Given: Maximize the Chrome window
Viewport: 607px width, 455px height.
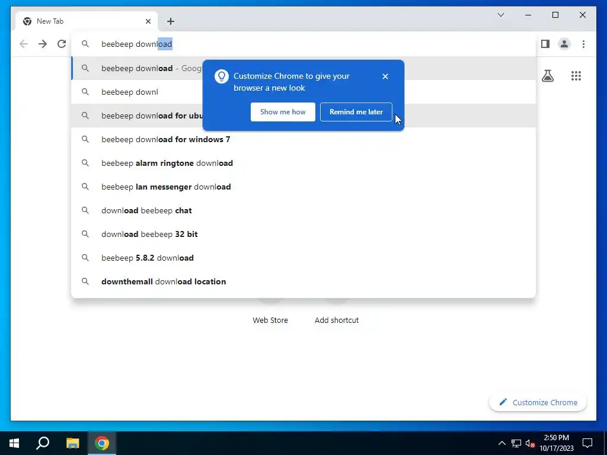Looking at the screenshot, I should pos(555,15).
